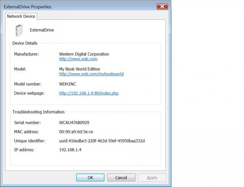Click the Apply button
244x187 pixels.
click(x=152, y=178)
